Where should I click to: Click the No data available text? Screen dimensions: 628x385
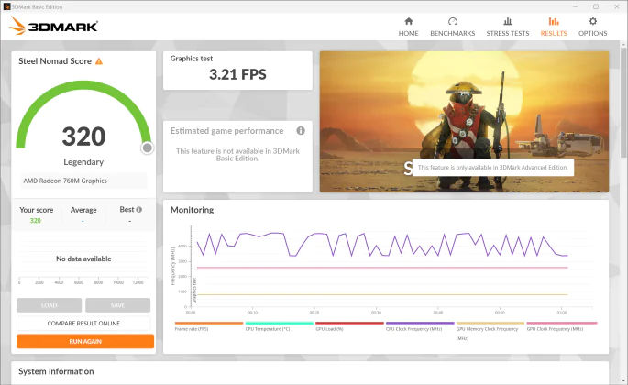(x=83, y=258)
